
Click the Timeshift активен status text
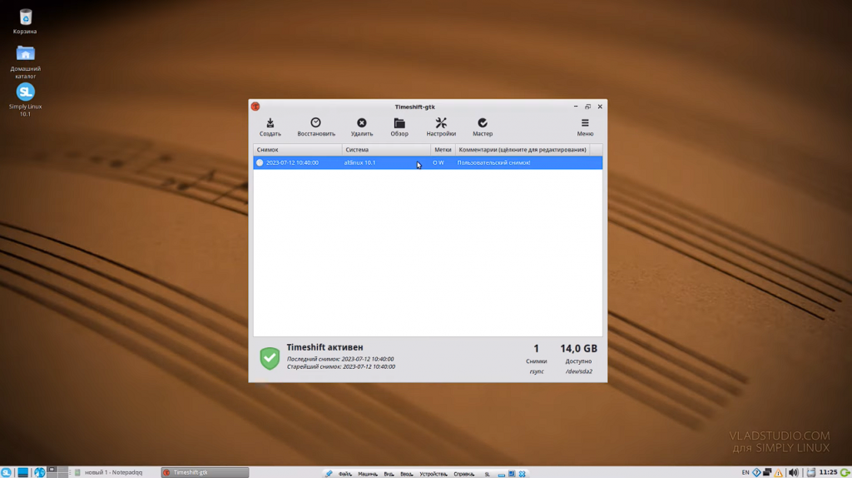[324, 347]
